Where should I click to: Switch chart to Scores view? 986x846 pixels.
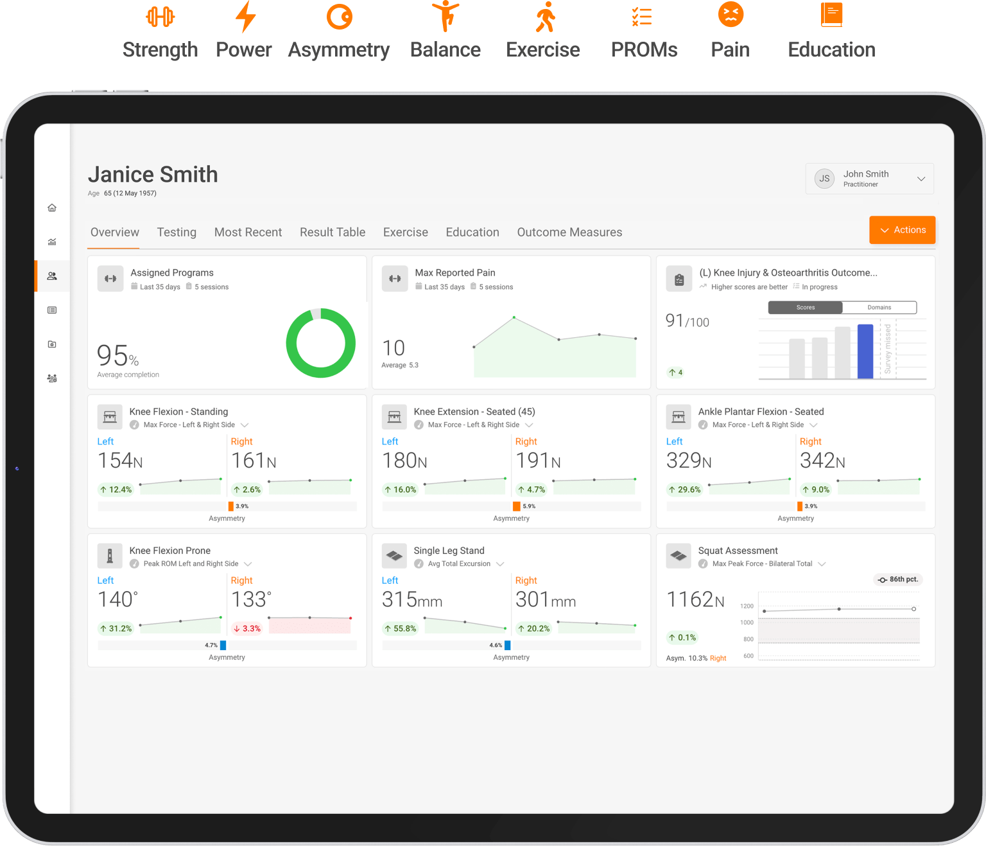click(x=806, y=308)
